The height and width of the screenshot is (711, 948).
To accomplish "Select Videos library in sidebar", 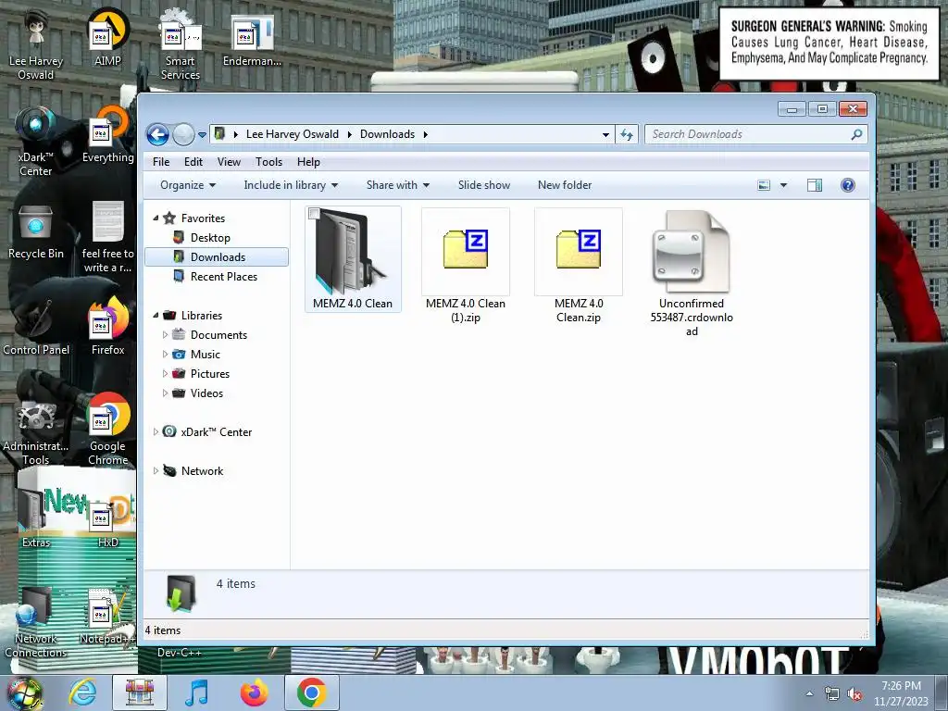I will click(206, 393).
